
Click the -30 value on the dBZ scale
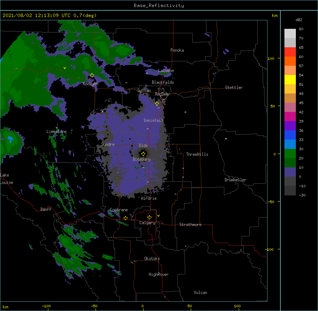[x=302, y=195]
